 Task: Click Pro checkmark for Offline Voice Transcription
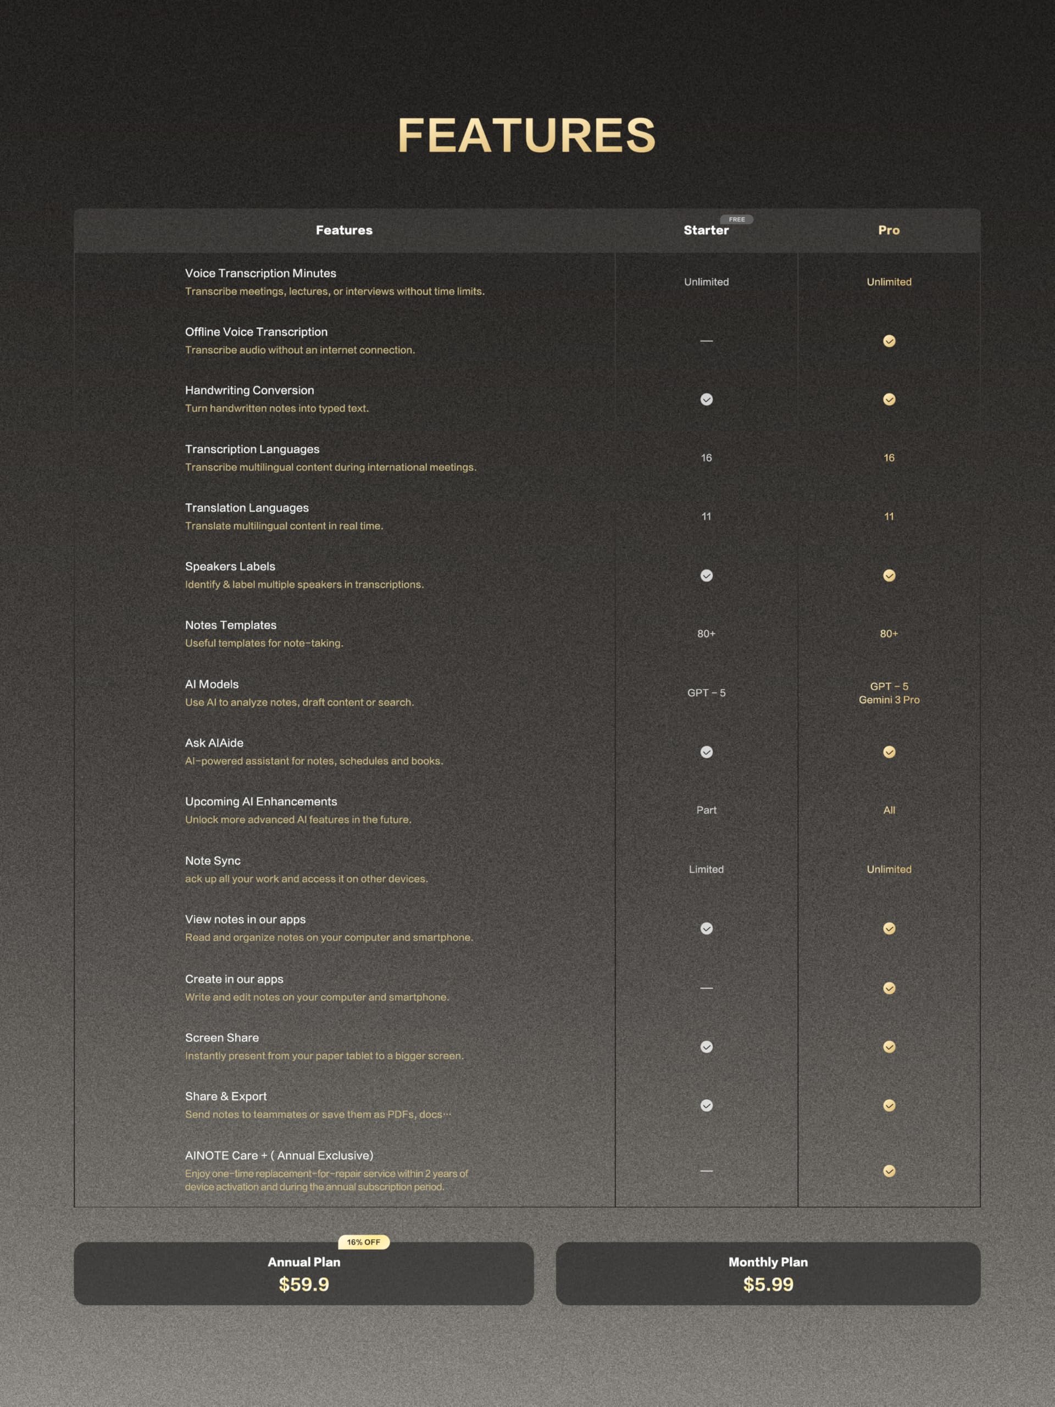pyautogui.click(x=889, y=341)
